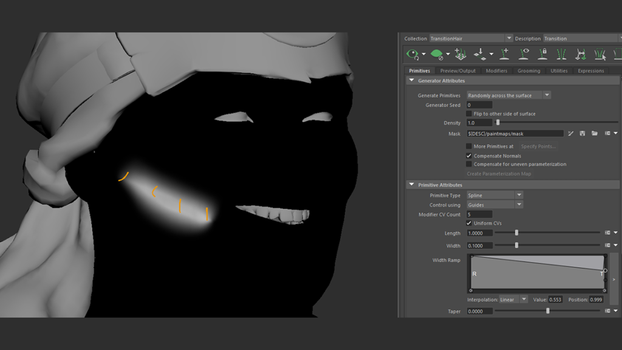
Task: Toggle guide visibility with the guide eye icon
Action: [524, 55]
